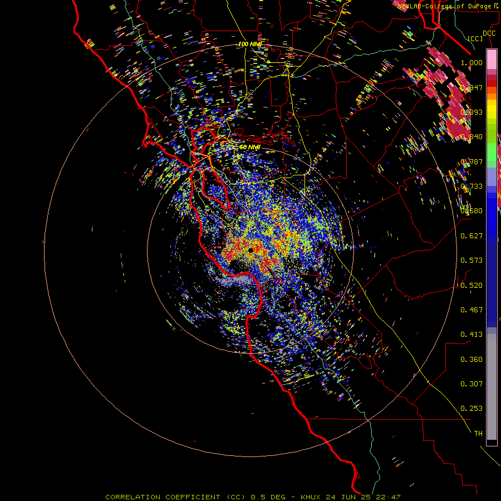Viewport: 501px width, 501px height.
Task: Click the "DCC" label above the legend
Action: click(489, 33)
